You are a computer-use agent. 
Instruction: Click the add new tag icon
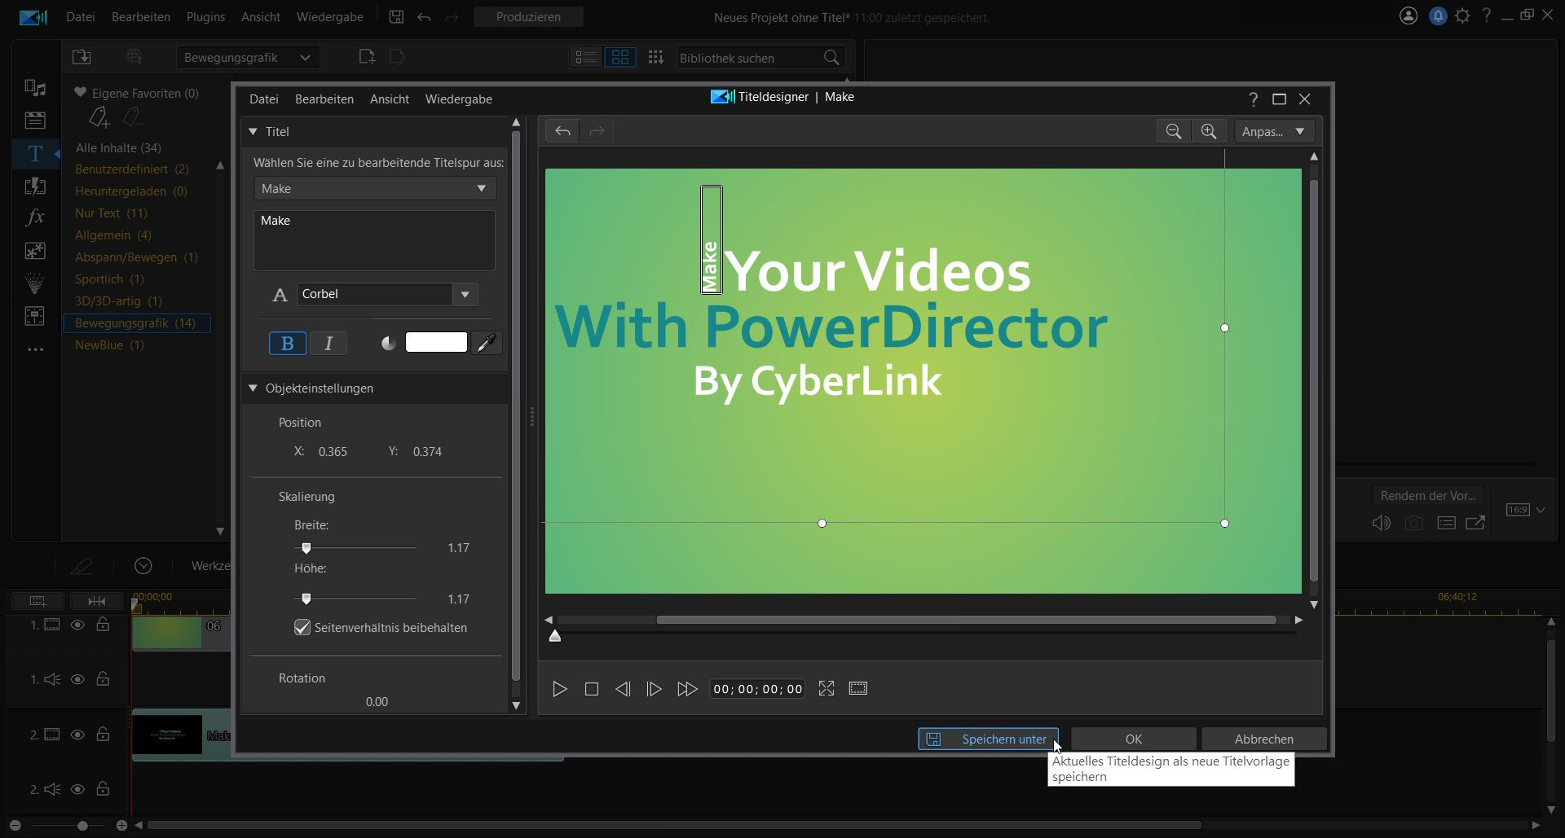[x=99, y=117]
